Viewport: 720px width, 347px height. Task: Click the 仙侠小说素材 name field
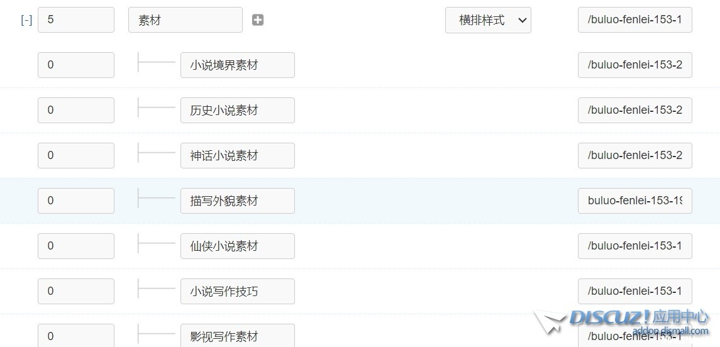(237, 246)
